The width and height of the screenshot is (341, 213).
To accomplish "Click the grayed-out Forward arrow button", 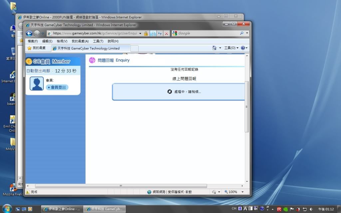I will [x=37, y=33].
